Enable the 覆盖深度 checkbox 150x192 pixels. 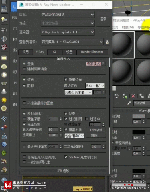pos(24,119)
